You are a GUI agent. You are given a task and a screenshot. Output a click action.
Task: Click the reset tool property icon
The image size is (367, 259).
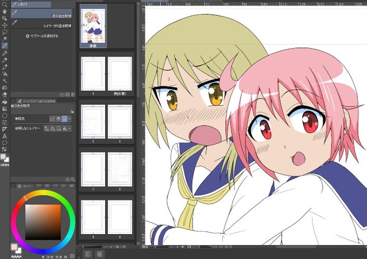(67, 180)
